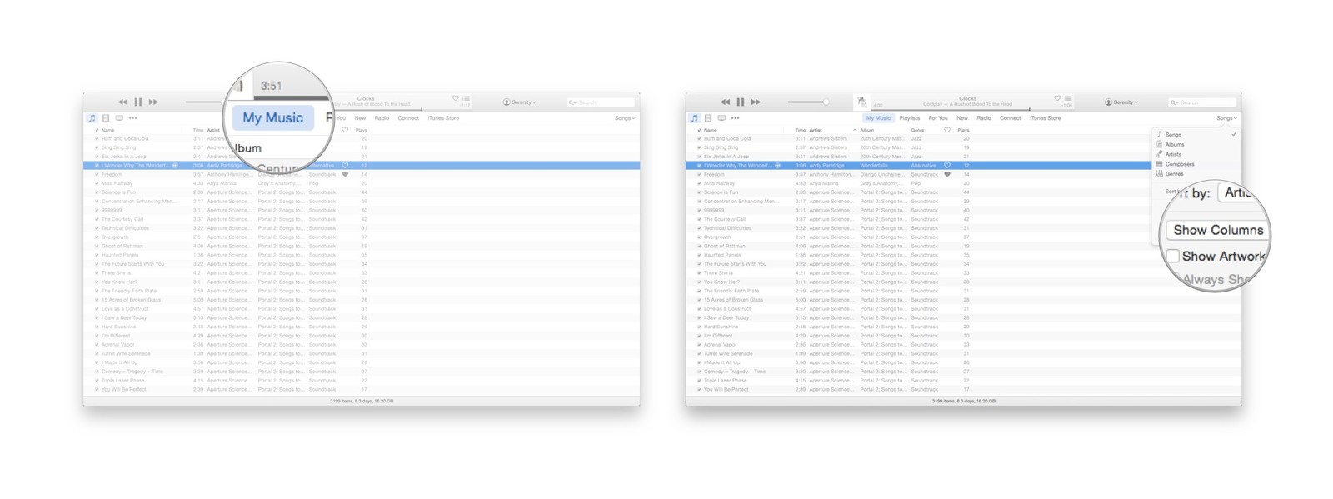Open options dots on selected song row, right window
Viewport: 1333px width, 499px height.
[x=777, y=166]
